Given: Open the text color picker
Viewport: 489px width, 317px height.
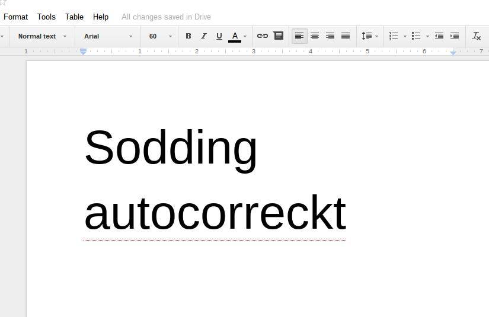Looking at the screenshot, I should [x=236, y=36].
